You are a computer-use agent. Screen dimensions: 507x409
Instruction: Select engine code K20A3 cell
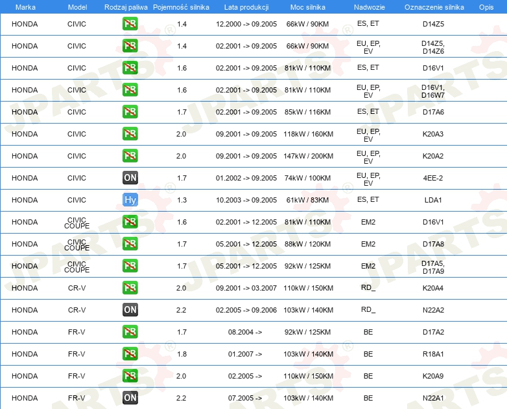433,134
